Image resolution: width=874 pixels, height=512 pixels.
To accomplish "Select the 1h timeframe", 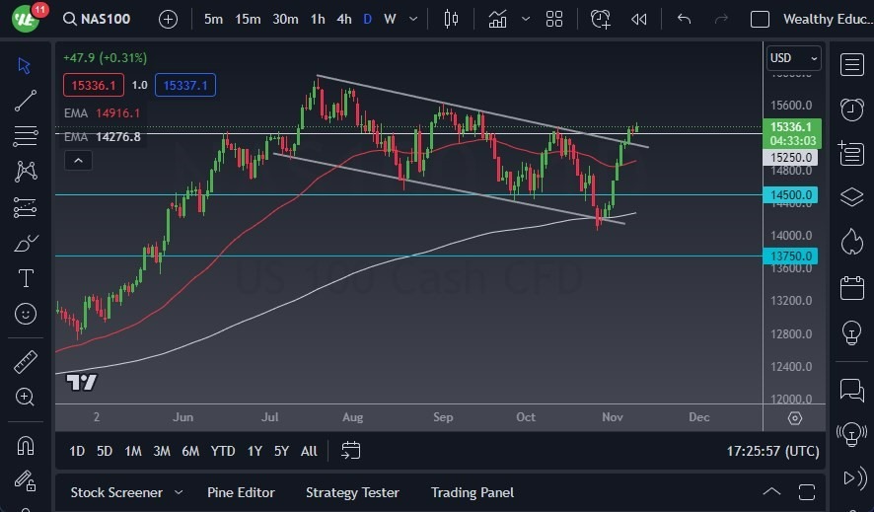I will [318, 19].
